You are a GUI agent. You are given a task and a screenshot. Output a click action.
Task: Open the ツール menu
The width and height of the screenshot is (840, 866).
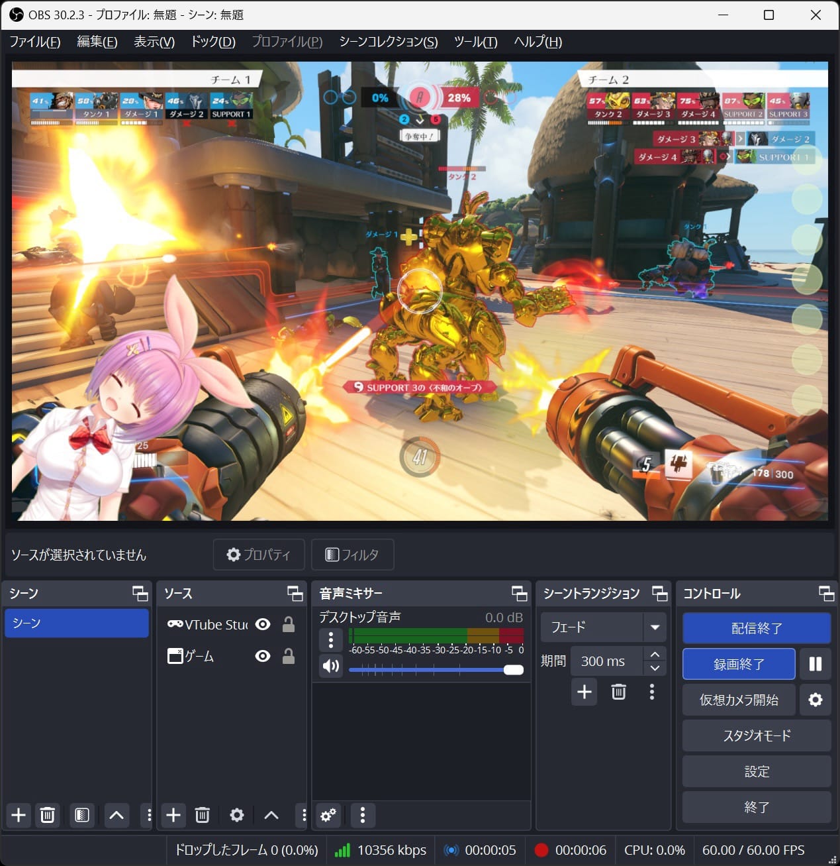tap(476, 42)
